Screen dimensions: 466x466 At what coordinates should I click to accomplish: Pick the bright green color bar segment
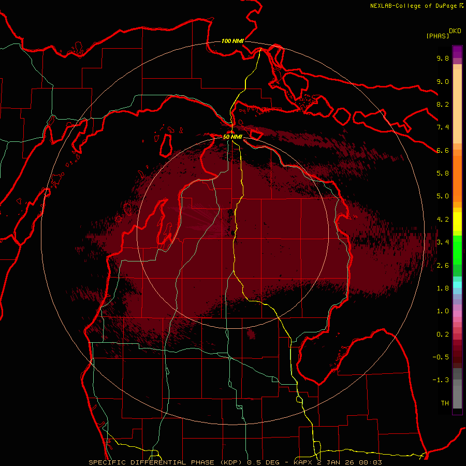coord(457,250)
